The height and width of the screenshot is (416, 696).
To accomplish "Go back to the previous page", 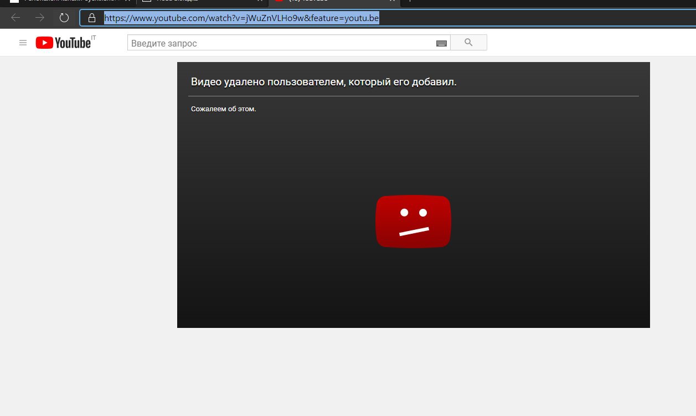I will pos(16,18).
